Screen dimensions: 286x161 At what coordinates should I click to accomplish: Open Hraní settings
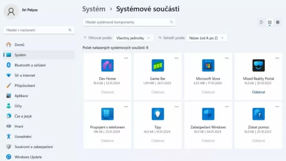[x=39, y=126]
